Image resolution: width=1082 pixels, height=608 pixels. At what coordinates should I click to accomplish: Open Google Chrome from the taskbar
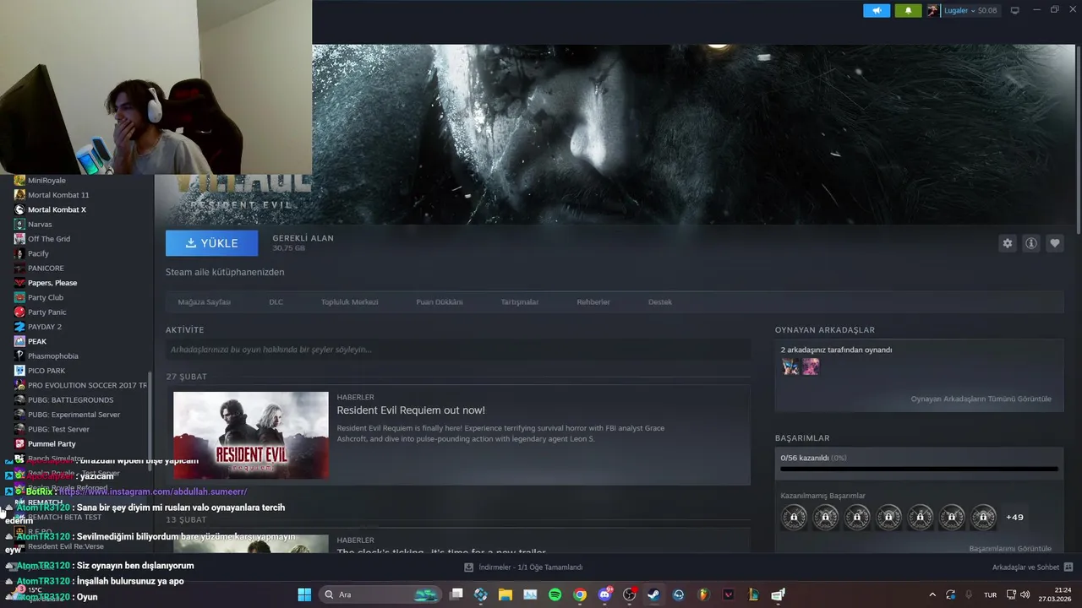click(x=579, y=594)
